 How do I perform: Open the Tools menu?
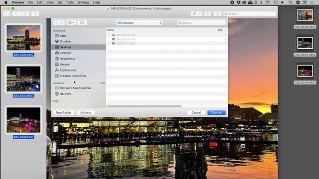70,2
